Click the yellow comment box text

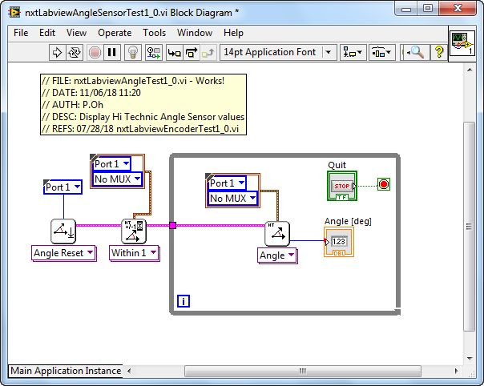[x=143, y=105]
